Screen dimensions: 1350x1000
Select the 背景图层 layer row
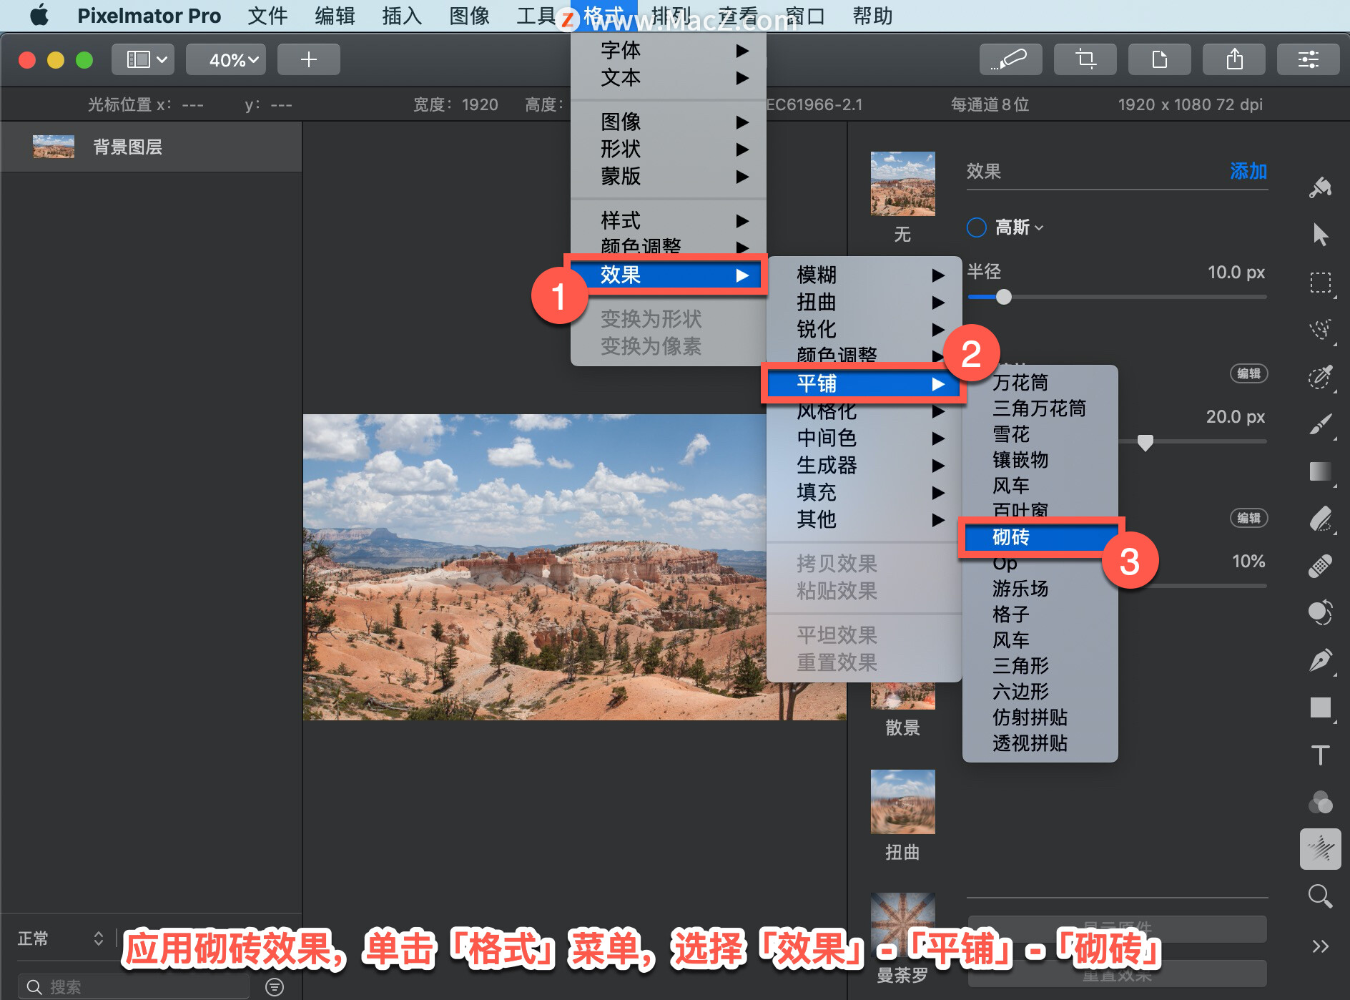tap(151, 147)
